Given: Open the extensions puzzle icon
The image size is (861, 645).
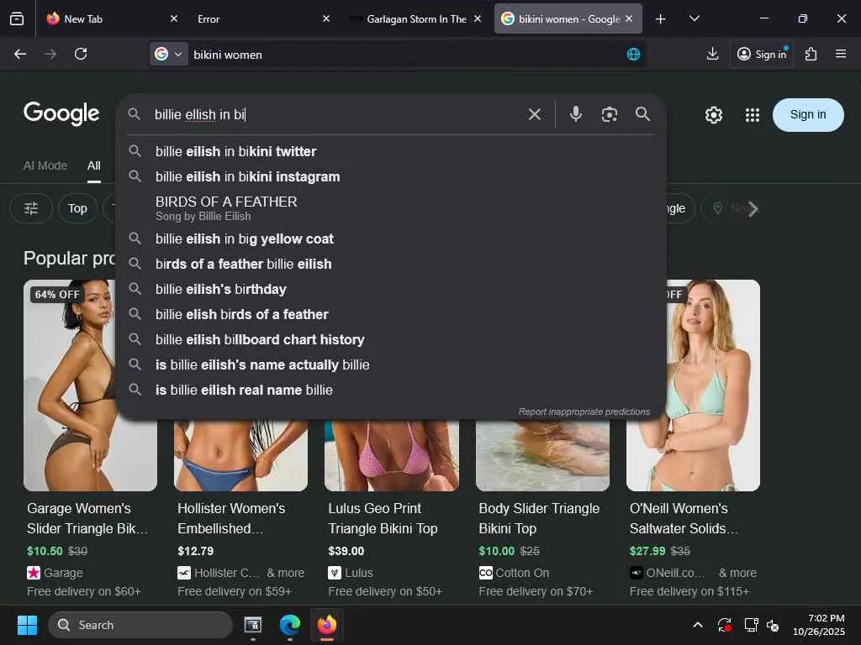Looking at the screenshot, I should pos(811,54).
